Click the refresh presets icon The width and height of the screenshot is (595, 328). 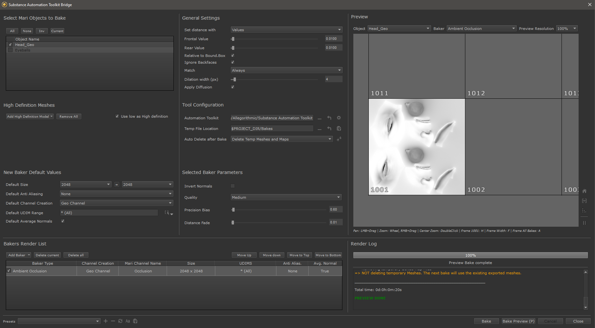[120, 321]
